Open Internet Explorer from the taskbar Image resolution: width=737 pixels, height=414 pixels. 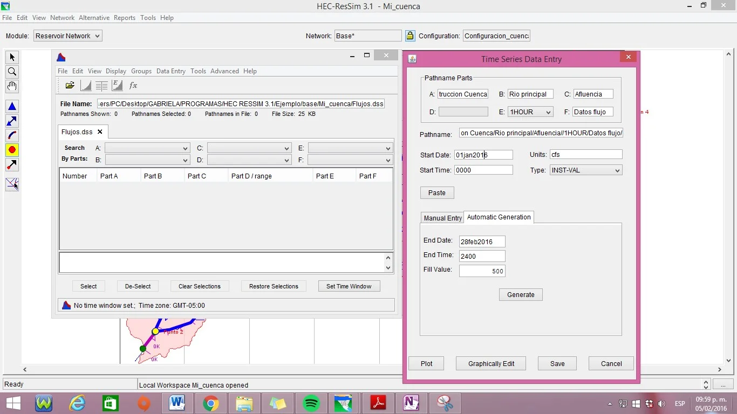point(78,403)
